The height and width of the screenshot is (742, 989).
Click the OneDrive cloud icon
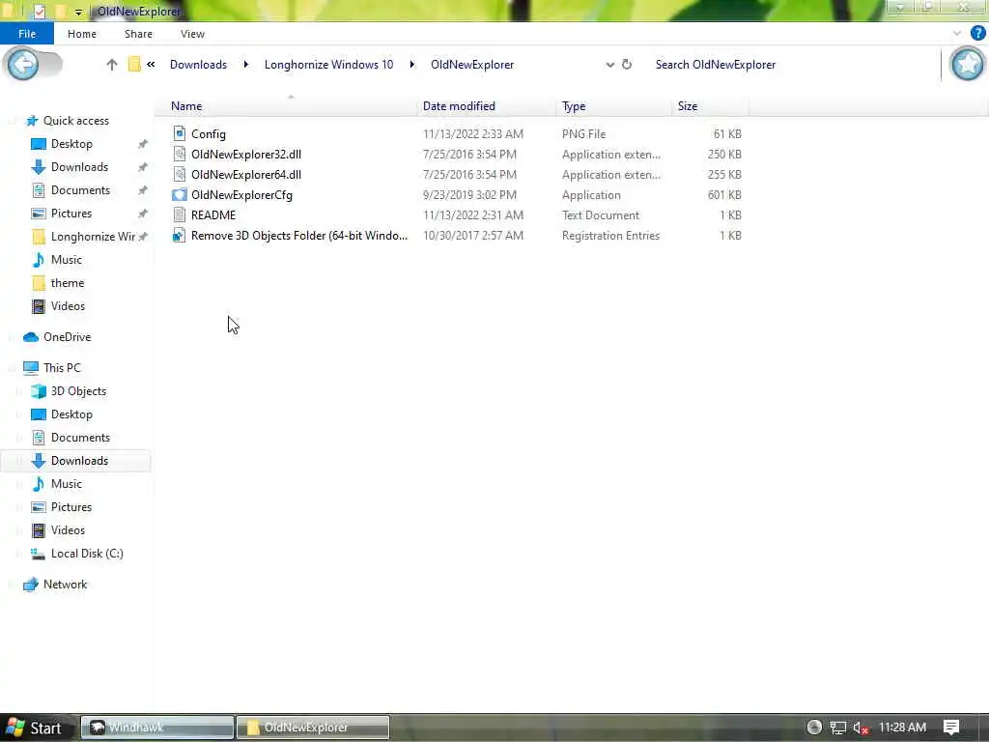click(x=31, y=337)
